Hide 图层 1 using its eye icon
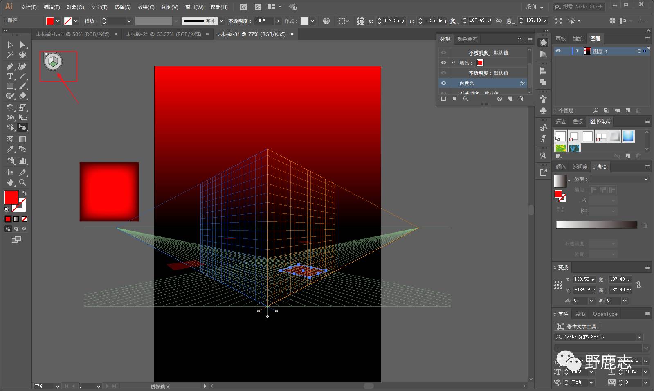This screenshot has width=654, height=391. (558, 51)
